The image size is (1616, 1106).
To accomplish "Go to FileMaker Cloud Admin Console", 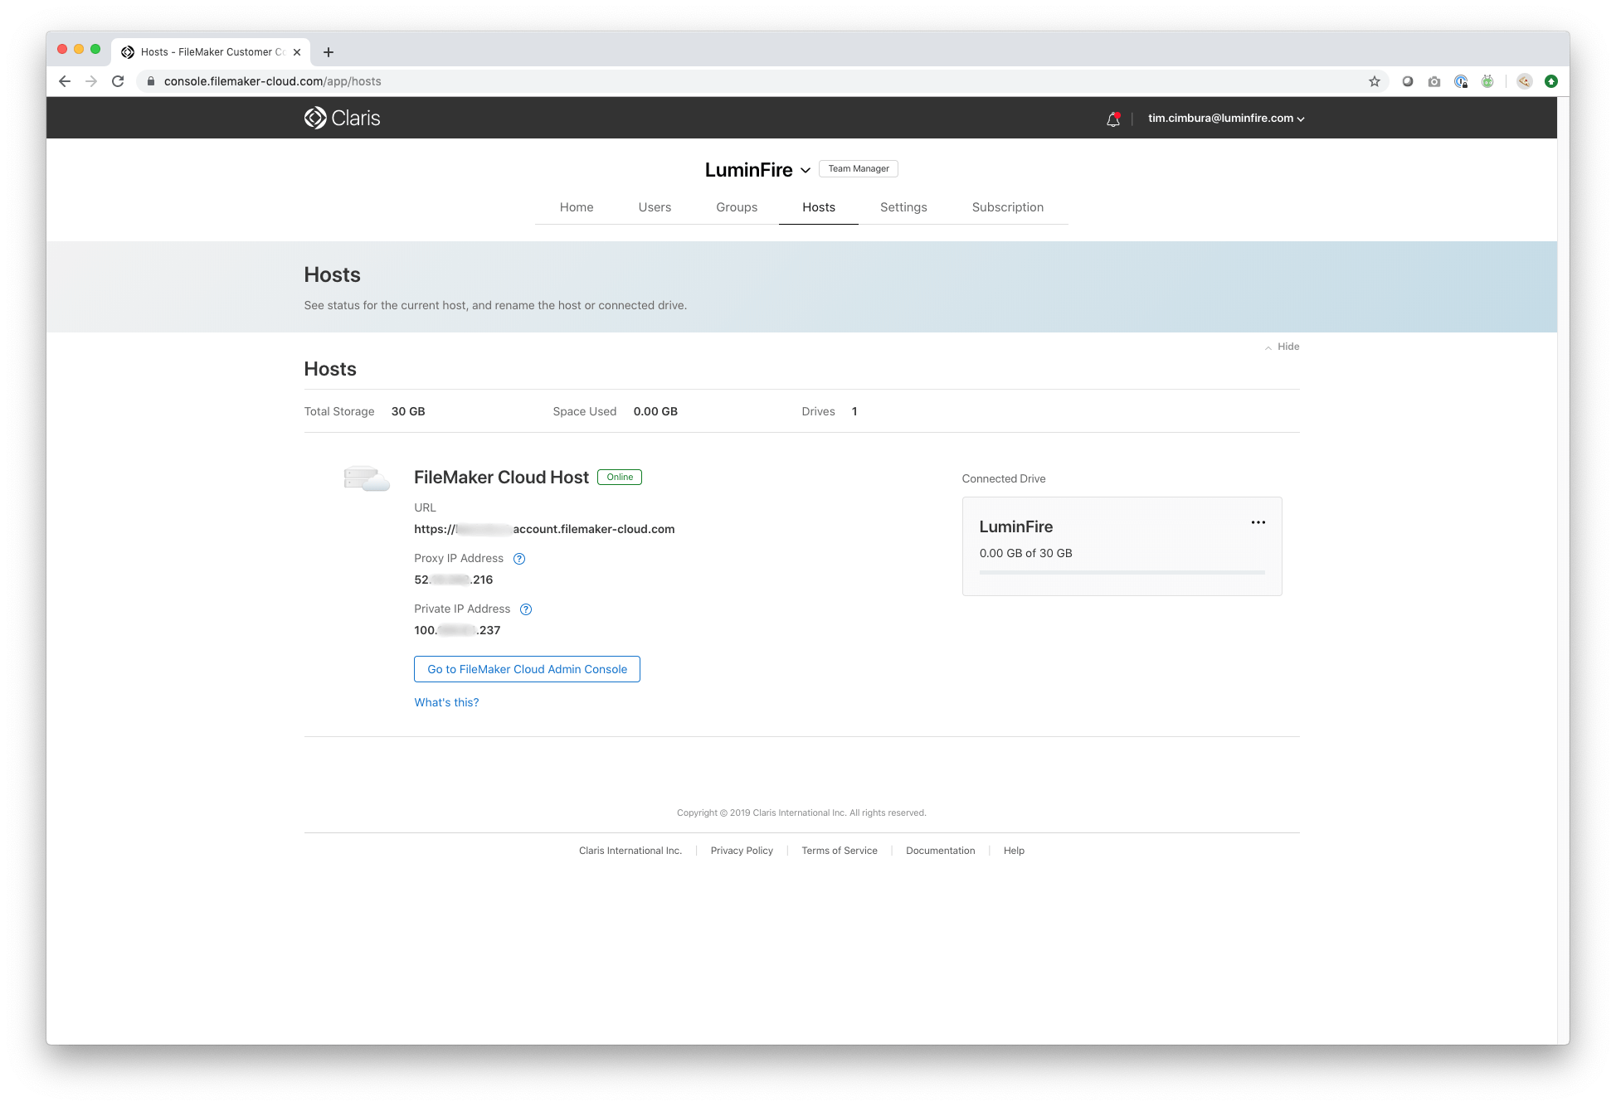I will pos(527,669).
